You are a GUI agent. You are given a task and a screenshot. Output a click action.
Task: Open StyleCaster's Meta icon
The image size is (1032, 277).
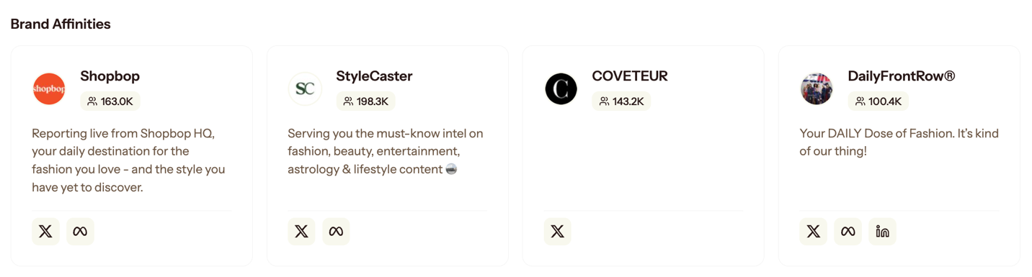point(336,232)
